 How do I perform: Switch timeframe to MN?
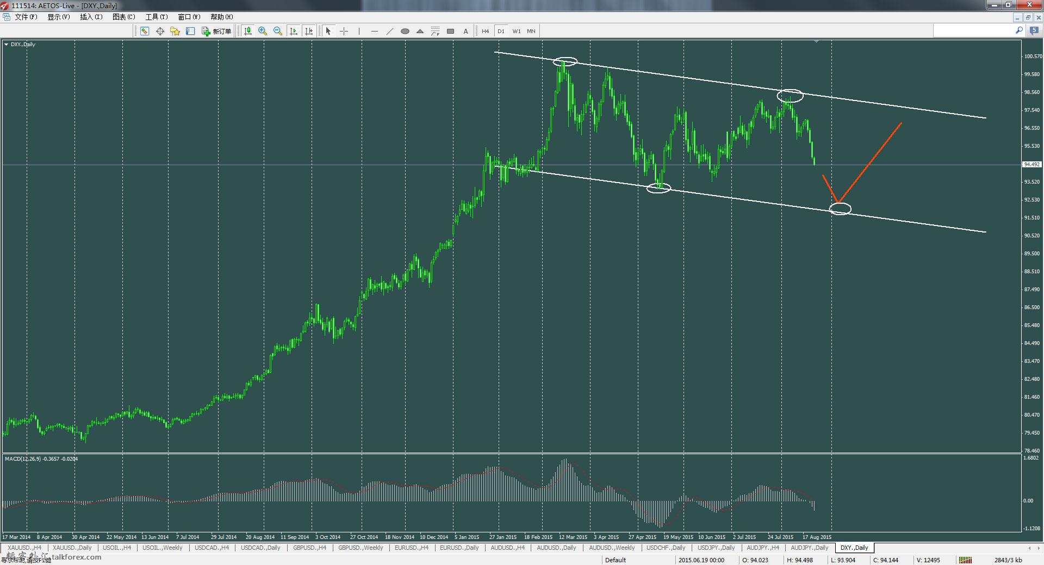click(x=531, y=31)
